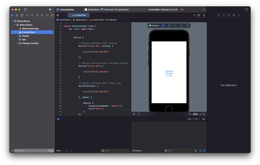Open the Breakpoint navigator

[x=47, y=15]
